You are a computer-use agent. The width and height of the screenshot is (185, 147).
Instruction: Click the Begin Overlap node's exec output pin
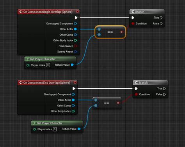coord(76,18)
